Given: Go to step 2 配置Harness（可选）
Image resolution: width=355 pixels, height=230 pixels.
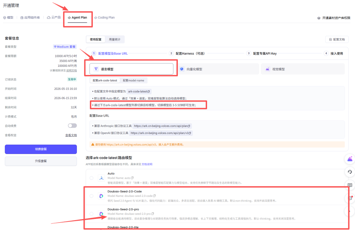Looking at the screenshot, I should point(187,53).
